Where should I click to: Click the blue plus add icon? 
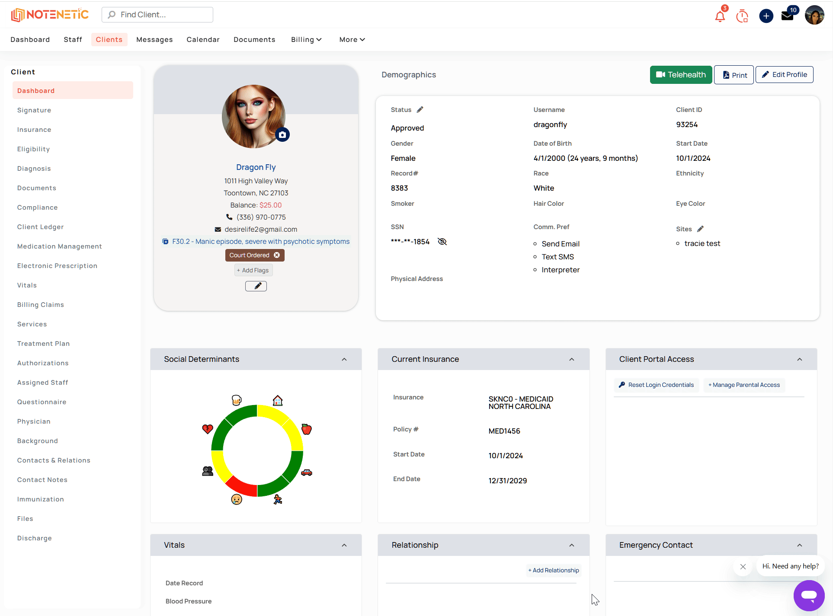coord(766,16)
